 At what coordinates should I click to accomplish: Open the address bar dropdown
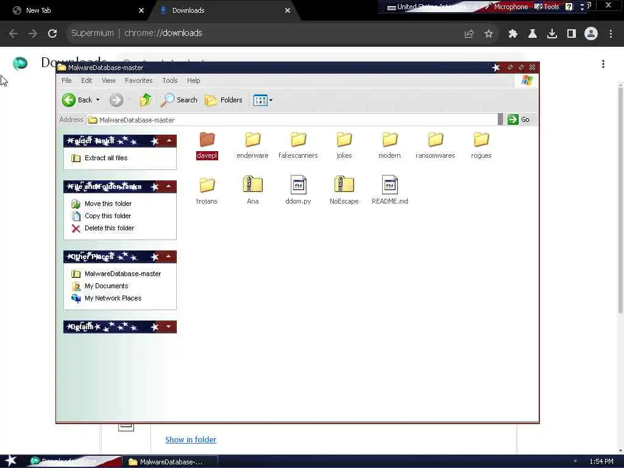click(x=500, y=119)
